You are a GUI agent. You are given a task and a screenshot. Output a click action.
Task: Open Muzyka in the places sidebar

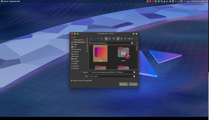78,57
